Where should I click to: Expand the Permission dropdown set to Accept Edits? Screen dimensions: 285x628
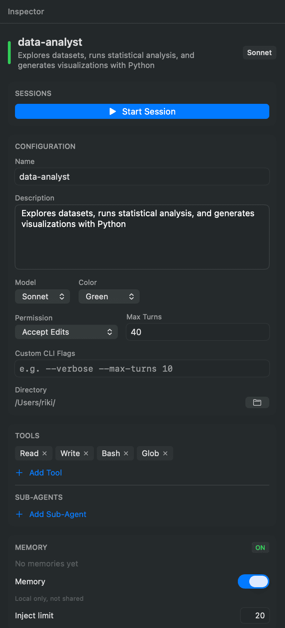pos(66,332)
